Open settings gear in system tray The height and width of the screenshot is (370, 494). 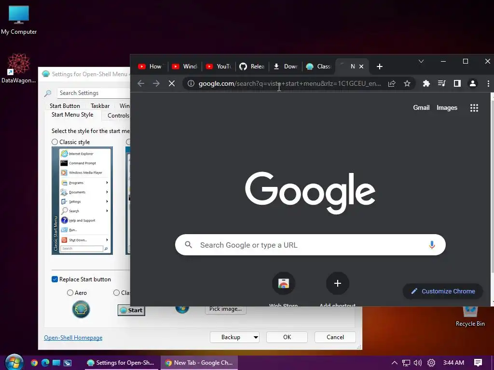(x=431, y=363)
